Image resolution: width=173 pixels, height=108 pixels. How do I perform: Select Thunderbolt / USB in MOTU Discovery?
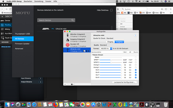pos(23,34)
